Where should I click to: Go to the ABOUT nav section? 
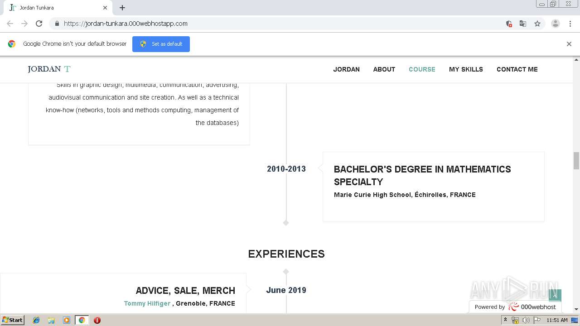pyautogui.click(x=384, y=69)
